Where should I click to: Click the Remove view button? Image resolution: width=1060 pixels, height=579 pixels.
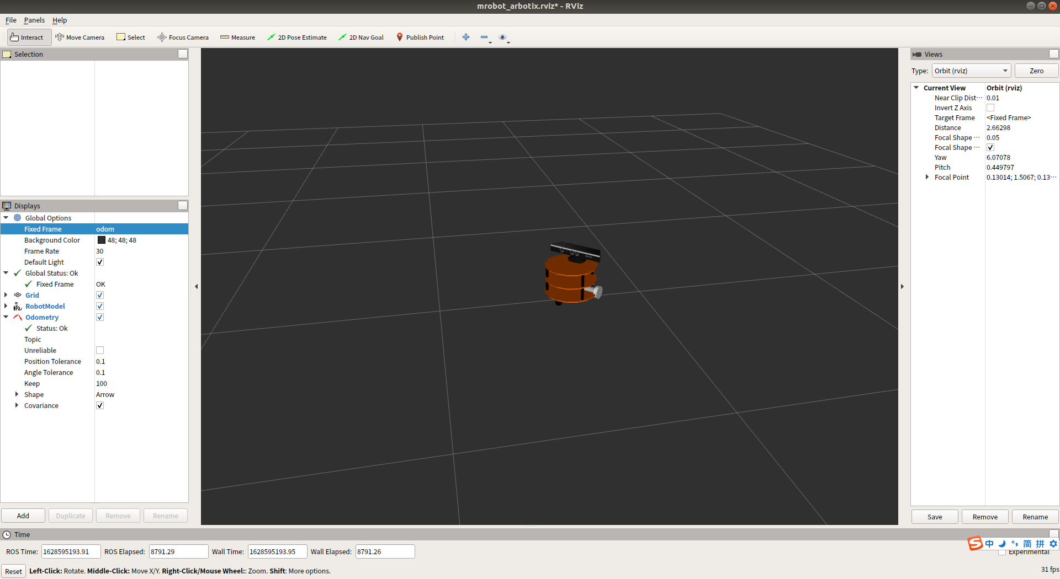click(x=985, y=517)
